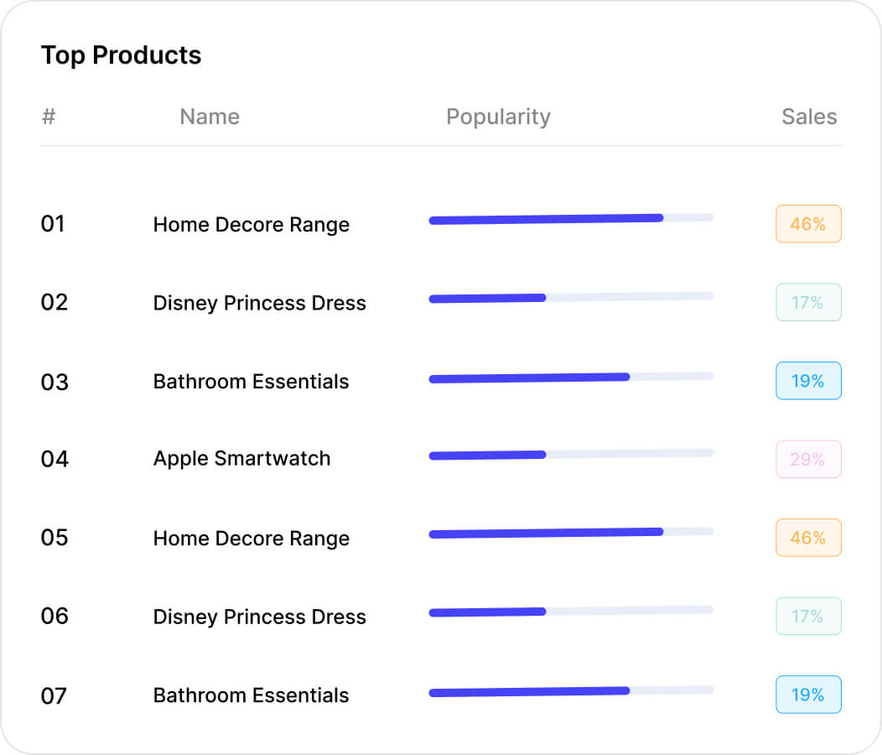Select row number 06
882x755 pixels.
tap(54, 617)
